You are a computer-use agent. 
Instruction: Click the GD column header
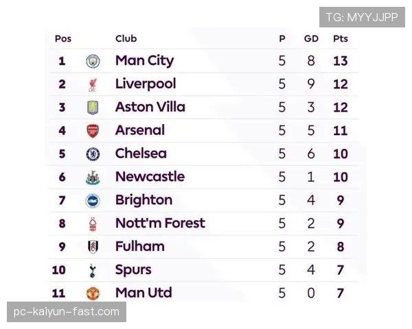311,39
